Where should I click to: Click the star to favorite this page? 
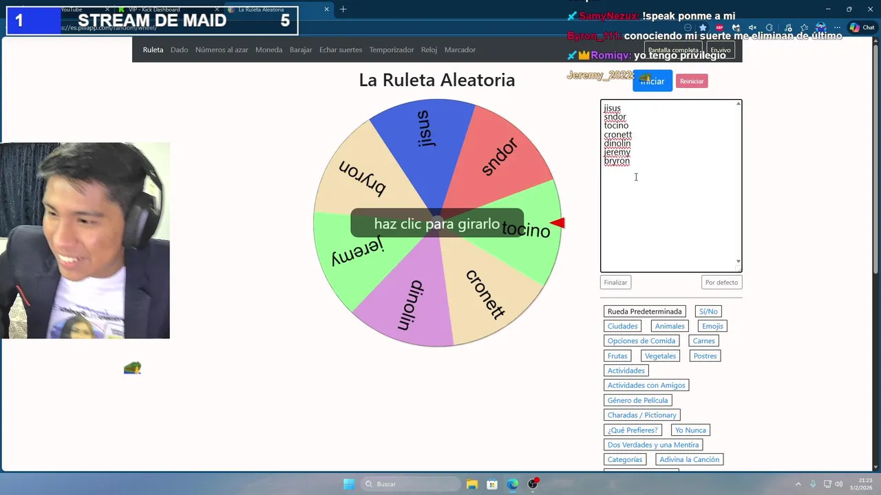click(703, 27)
